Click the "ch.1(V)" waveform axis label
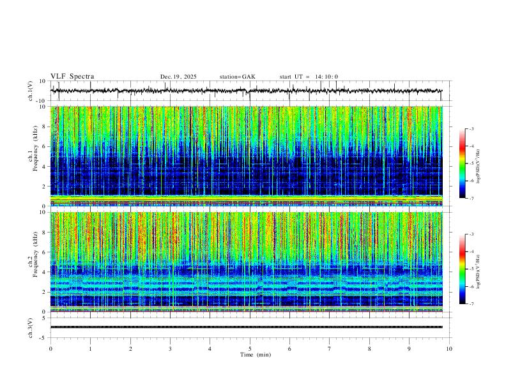This screenshot has width=506, height=391. (x=31, y=91)
